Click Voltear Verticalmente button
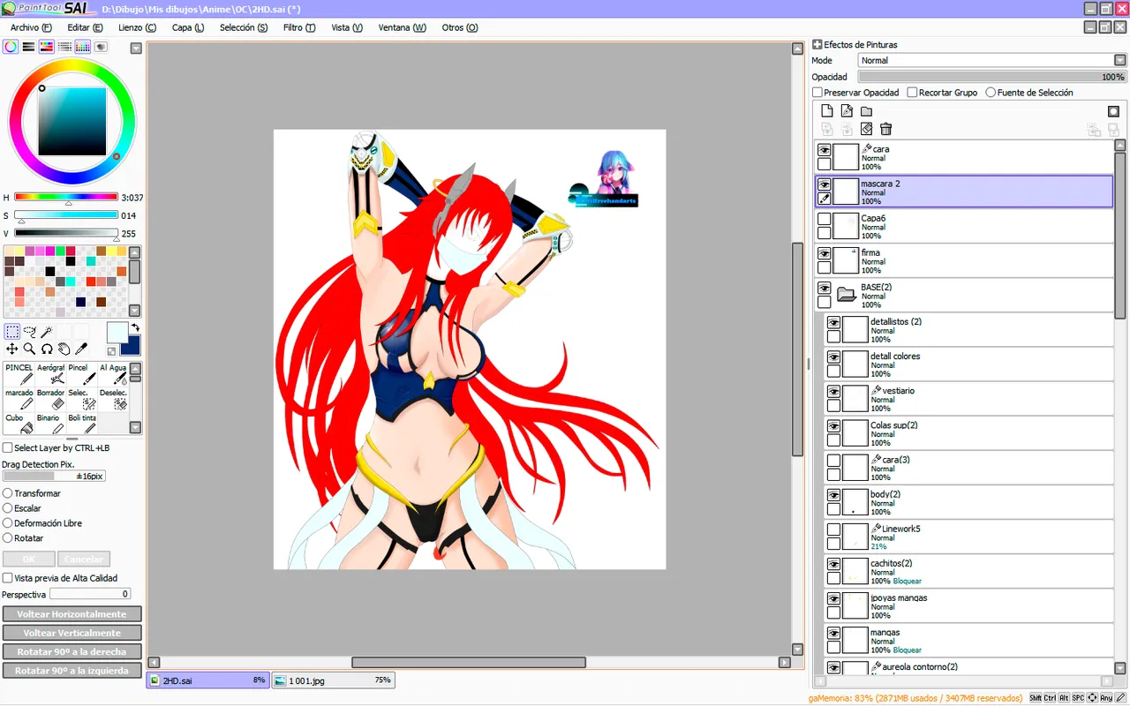The height and width of the screenshot is (706, 1130). click(72, 633)
